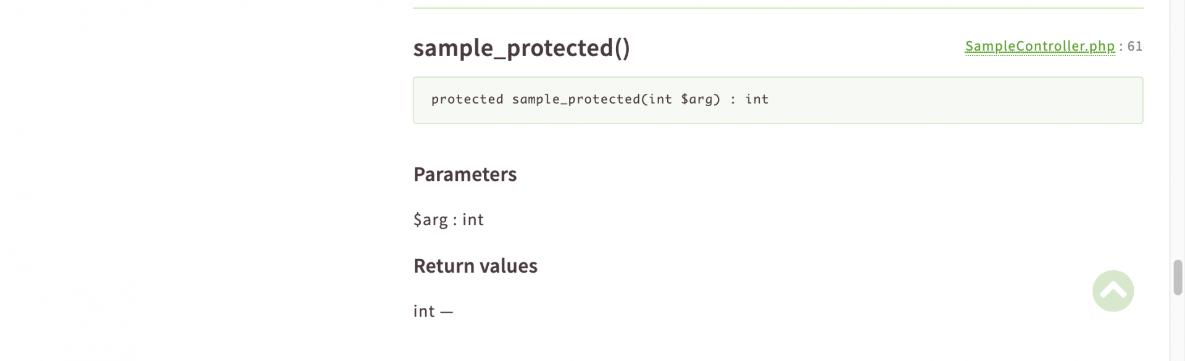Screen dimensions: 1185x361
Task: Click the scrollbar track above the thumb
Action: 1178,123
